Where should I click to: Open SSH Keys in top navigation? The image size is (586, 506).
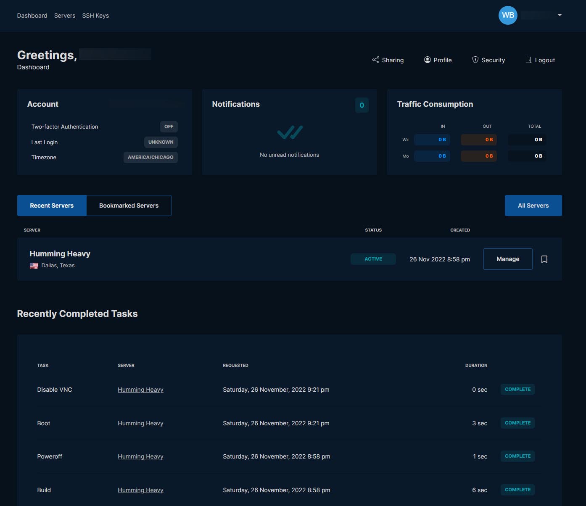pyautogui.click(x=95, y=16)
